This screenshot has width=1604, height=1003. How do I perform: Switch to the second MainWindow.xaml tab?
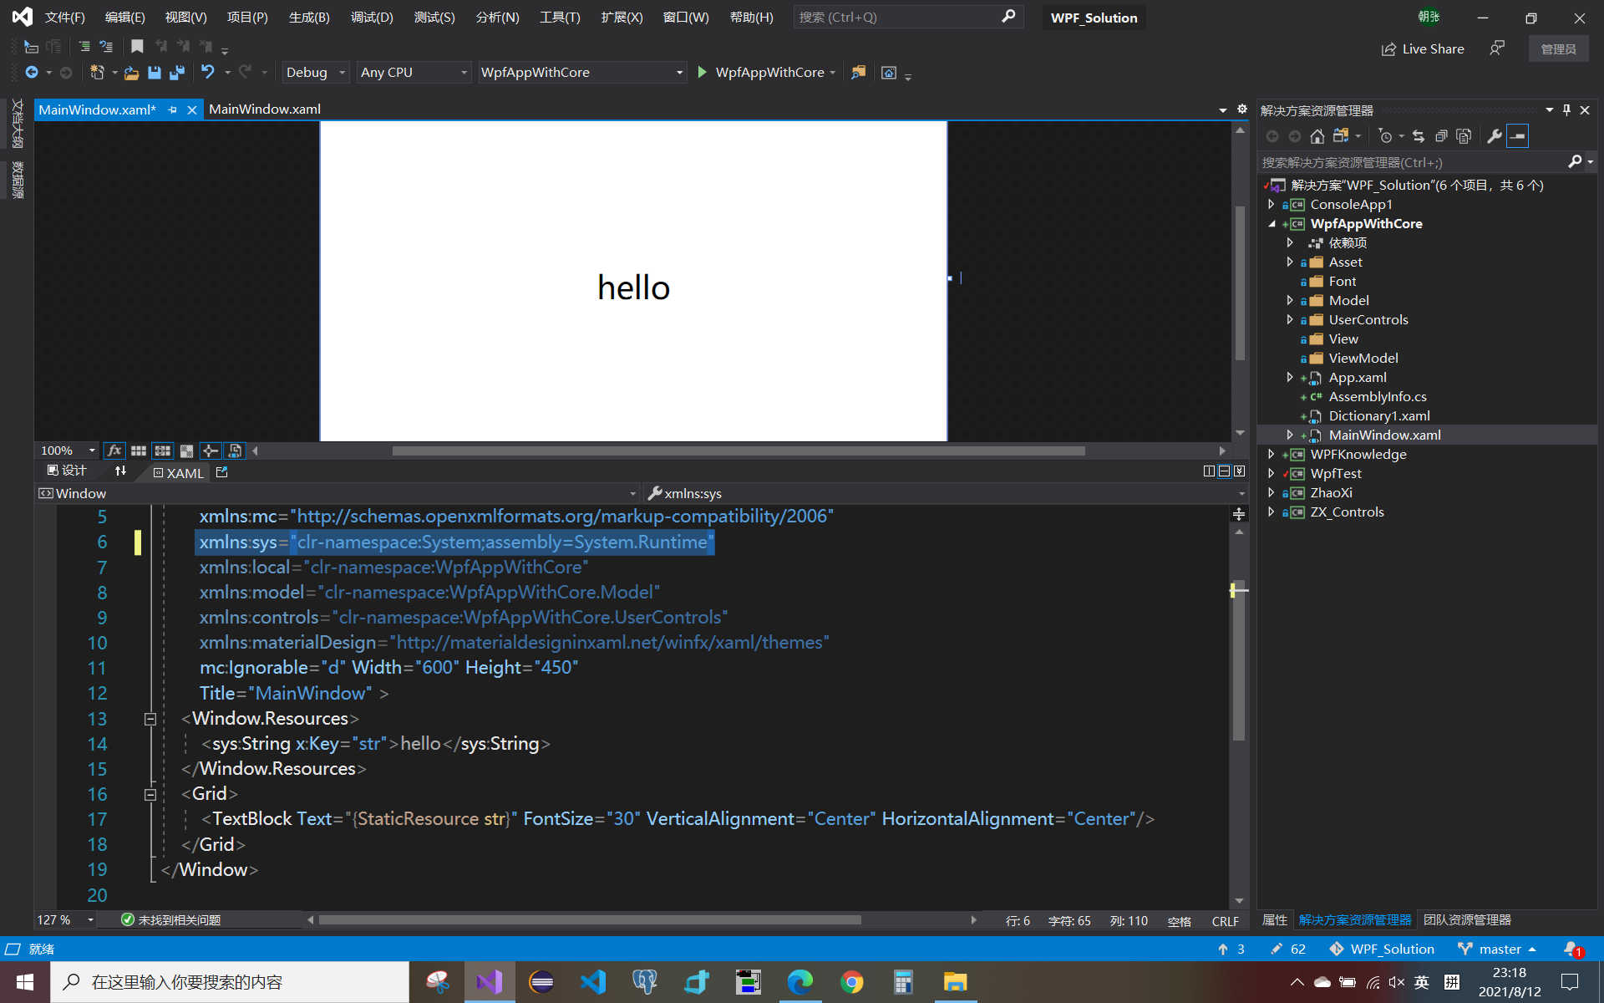(265, 109)
